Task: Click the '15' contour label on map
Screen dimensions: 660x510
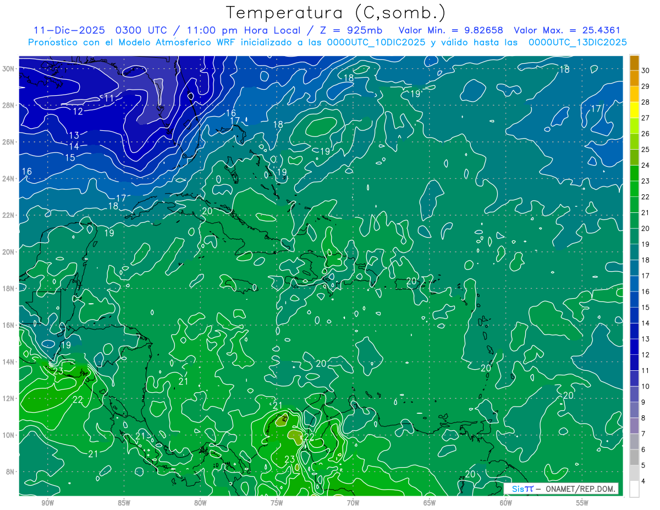Action: coord(70,158)
